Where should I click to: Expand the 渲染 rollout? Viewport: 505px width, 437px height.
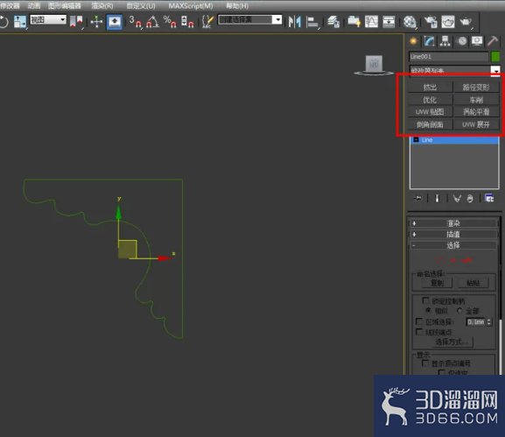point(453,223)
